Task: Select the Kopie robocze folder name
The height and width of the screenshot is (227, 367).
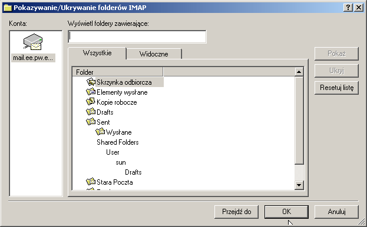Action: click(x=117, y=102)
